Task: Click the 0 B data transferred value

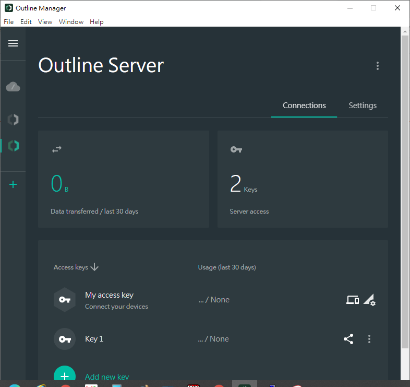Action: pos(59,183)
